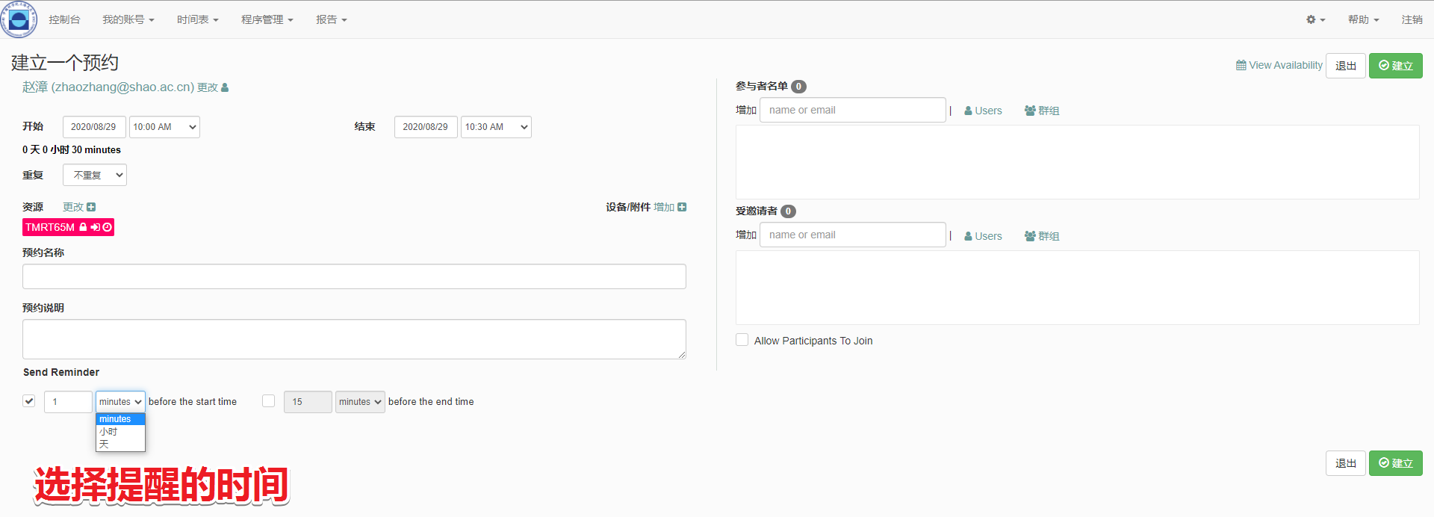Open the View Availability link

1279,66
